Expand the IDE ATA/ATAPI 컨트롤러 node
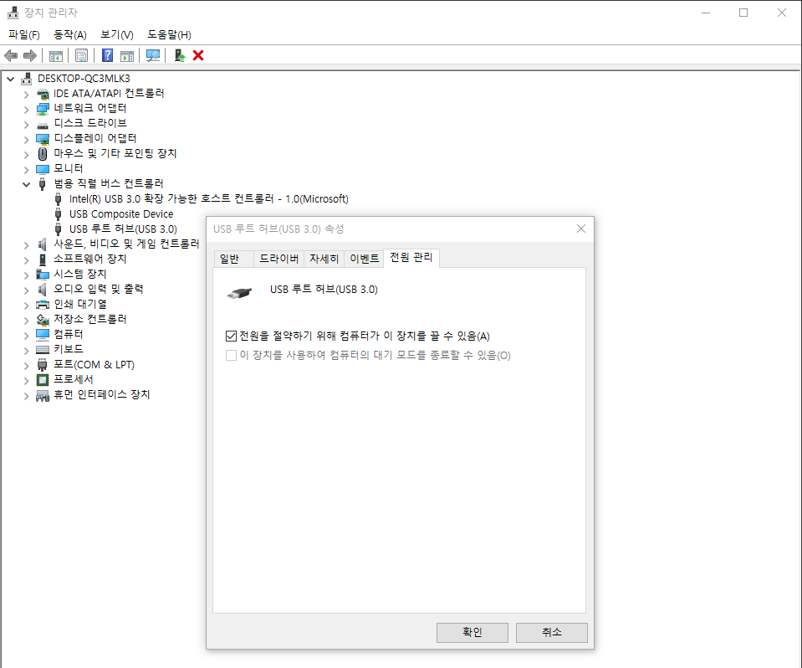The width and height of the screenshot is (802, 668). click(x=26, y=95)
